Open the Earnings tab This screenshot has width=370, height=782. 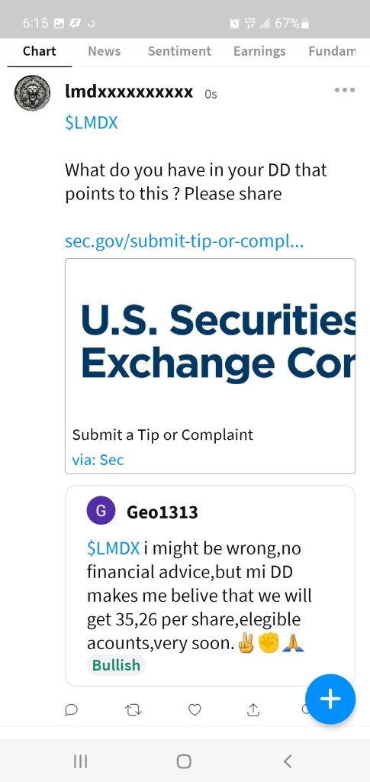pos(259,51)
